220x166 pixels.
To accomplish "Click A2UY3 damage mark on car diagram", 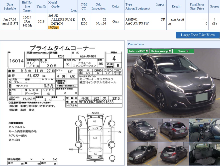I will pyautogui.click(x=95, y=113).
